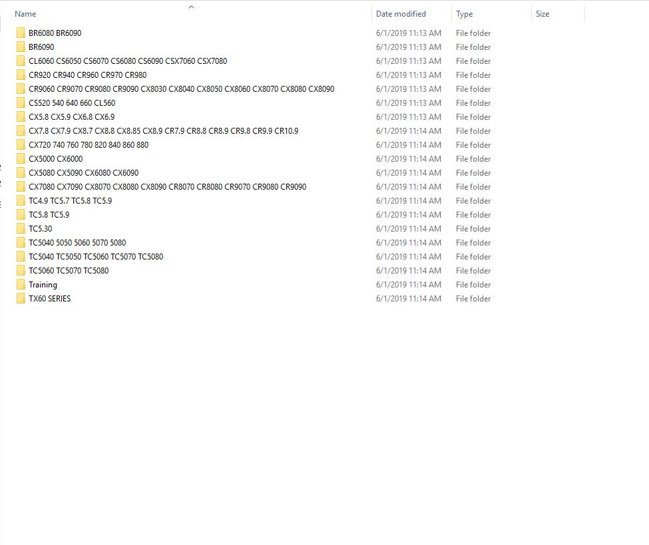Click File folder type of BR6090 row

click(473, 47)
